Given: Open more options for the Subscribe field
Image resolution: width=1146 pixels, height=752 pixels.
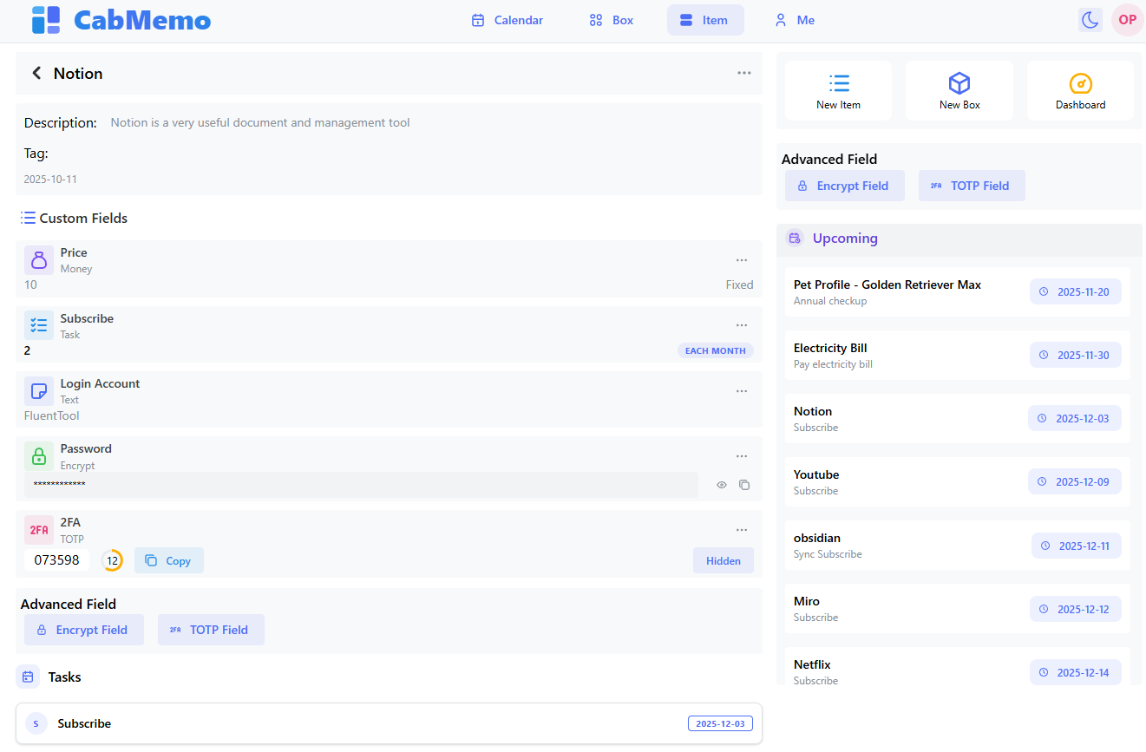Looking at the screenshot, I should coord(742,325).
